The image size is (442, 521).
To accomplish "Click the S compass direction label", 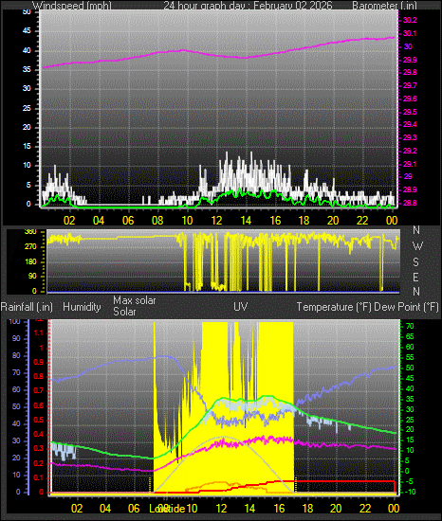I will pyautogui.click(x=415, y=262).
